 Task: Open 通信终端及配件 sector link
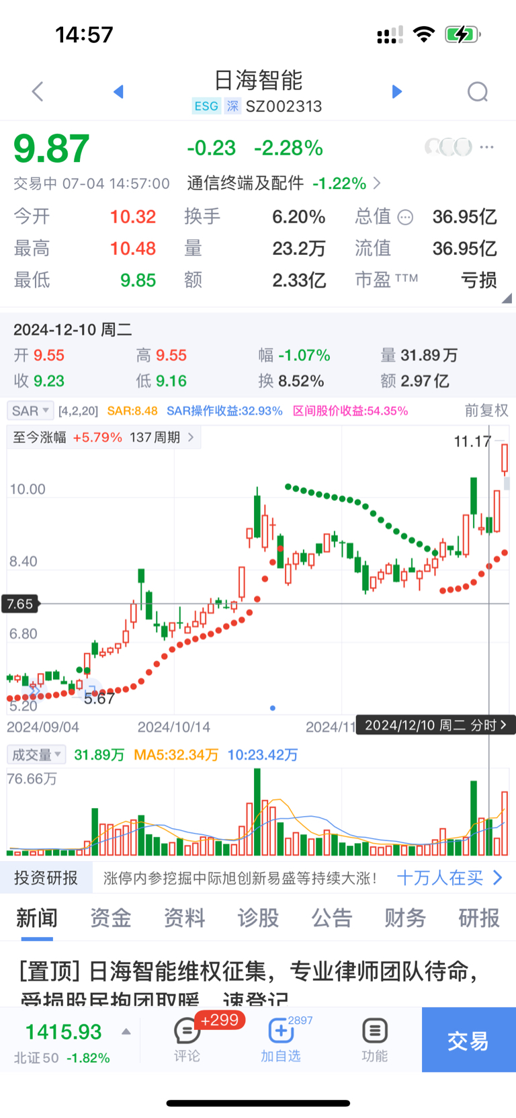[284, 183]
